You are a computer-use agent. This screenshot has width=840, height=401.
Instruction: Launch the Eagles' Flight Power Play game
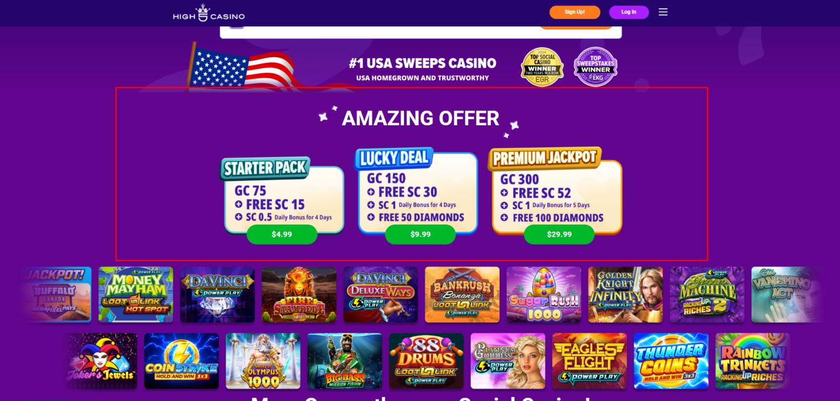590,361
